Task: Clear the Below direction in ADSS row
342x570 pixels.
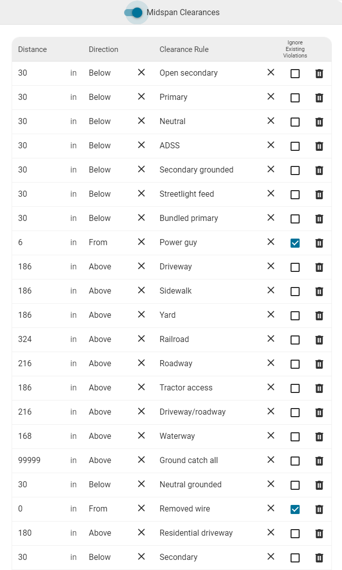Action: (141, 145)
